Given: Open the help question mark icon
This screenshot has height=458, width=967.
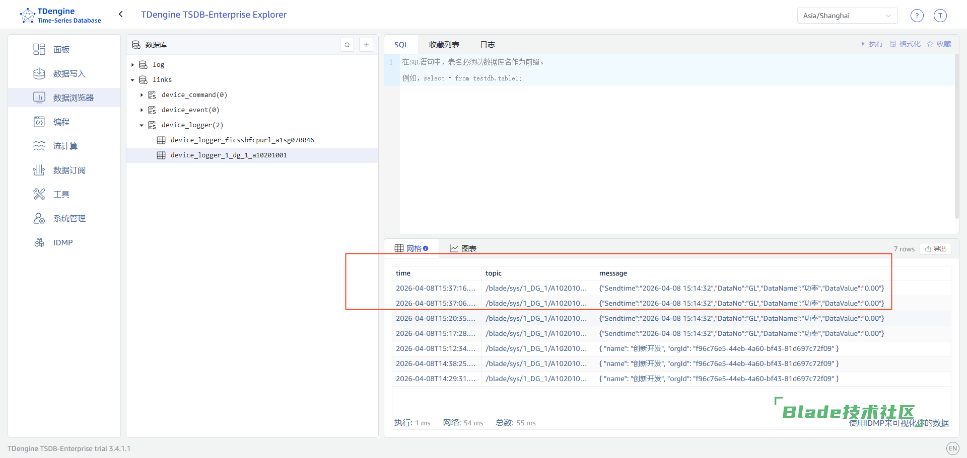Looking at the screenshot, I should [917, 16].
